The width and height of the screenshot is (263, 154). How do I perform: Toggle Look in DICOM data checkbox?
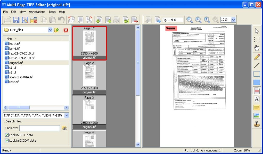click(x=7, y=140)
